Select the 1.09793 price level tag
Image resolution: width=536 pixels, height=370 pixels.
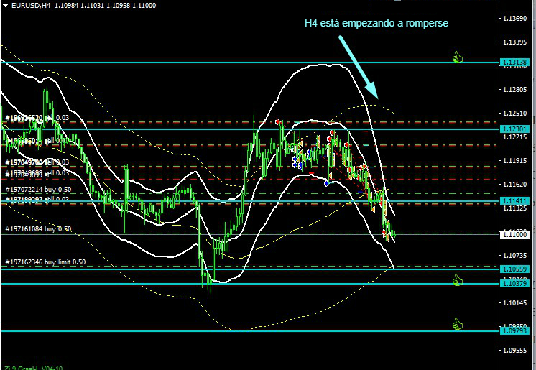tap(517, 331)
